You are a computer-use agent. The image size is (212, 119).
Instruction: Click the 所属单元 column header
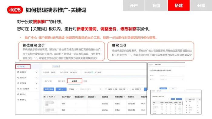(x=131, y=97)
